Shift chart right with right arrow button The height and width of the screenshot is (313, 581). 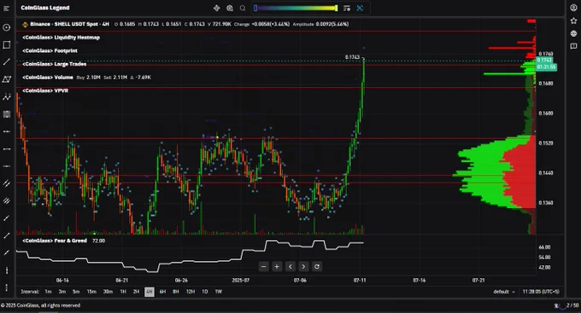[303, 266]
